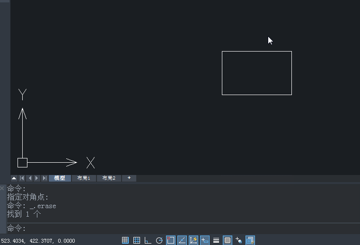Switch to 布局2 layout tab

pyautogui.click(x=109, y=178)
